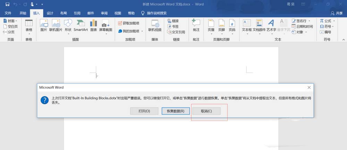Insert a number with 编号
347x150 pixels.
[x=325, y=32]
